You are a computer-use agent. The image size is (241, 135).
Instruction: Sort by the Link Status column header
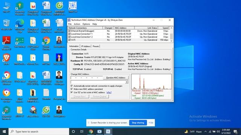pos(146,28)
